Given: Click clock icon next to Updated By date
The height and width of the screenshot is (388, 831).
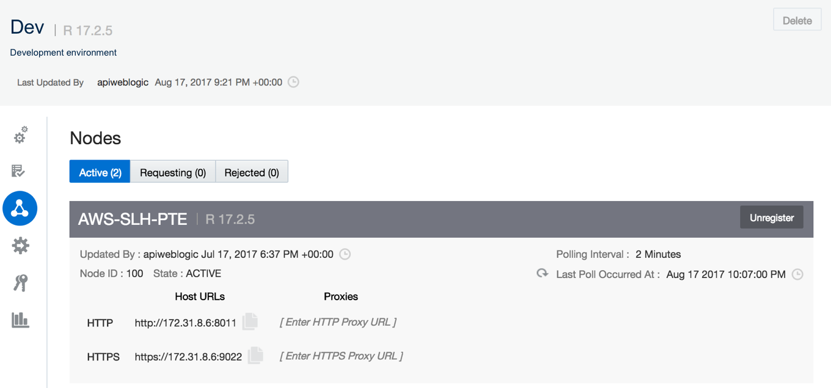Looking at the screenshot, I should (x=345, y=254).
